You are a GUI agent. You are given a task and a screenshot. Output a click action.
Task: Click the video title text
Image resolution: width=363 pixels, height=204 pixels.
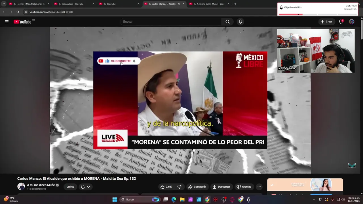tap(77, 178)
